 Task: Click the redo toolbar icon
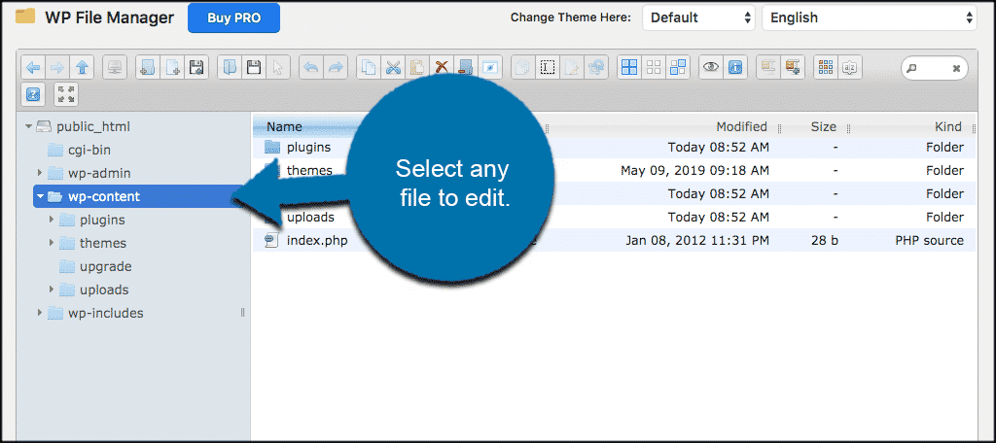pyautogui.click(x=336, y=67)
